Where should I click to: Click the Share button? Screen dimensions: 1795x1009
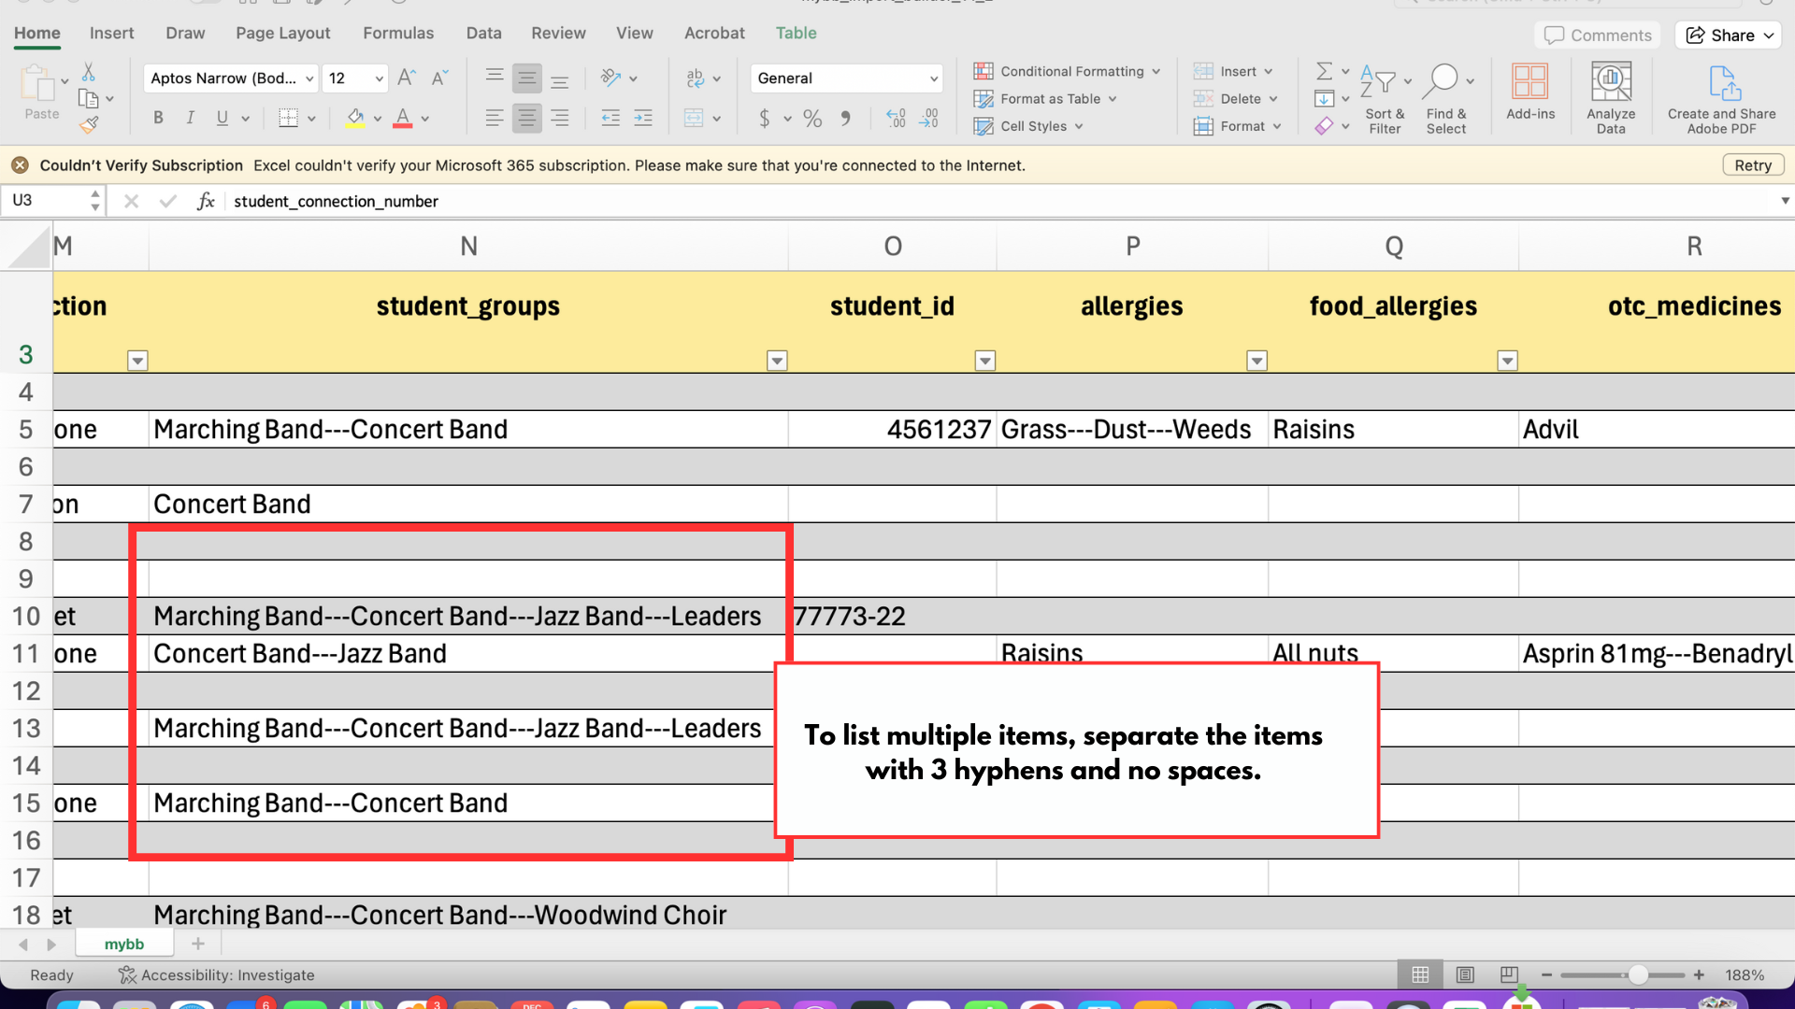click(x=1729, y=35)
